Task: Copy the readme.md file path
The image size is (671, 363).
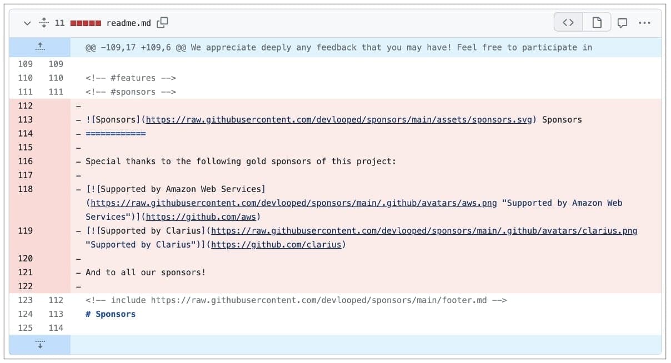Action: (162, 23)
